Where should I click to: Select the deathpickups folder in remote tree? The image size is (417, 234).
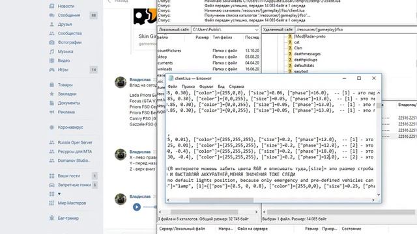pyautogui.click(x=306, y=60)
